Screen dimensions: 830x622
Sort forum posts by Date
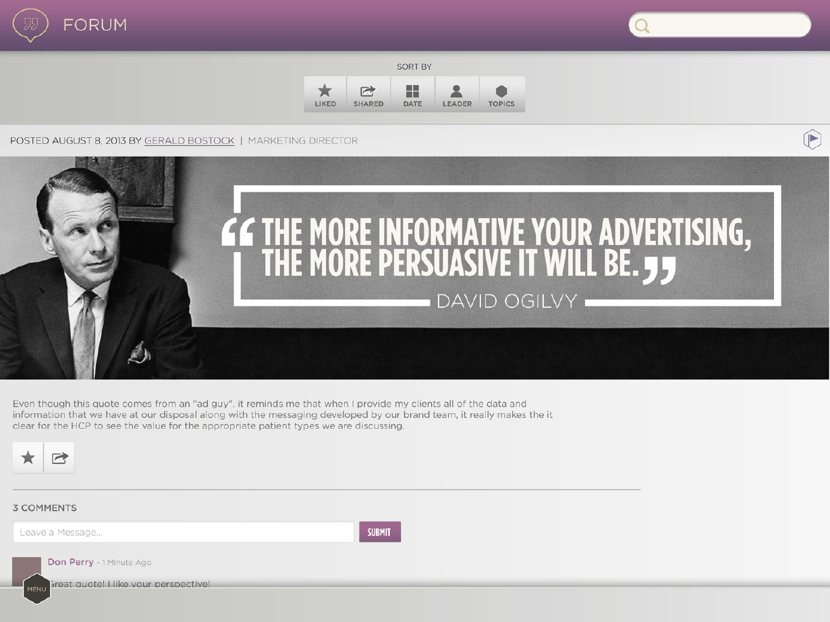pos(412,95)
